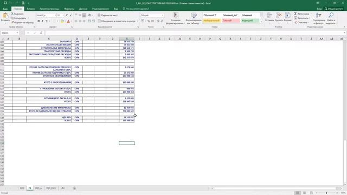Open the Fill (Заполнить) dropdown
The height and width of the screenshot is (195, 347).
click(302, 18)
